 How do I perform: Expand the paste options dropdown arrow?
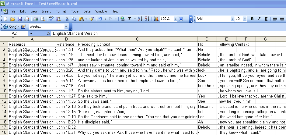pos(86,19)
